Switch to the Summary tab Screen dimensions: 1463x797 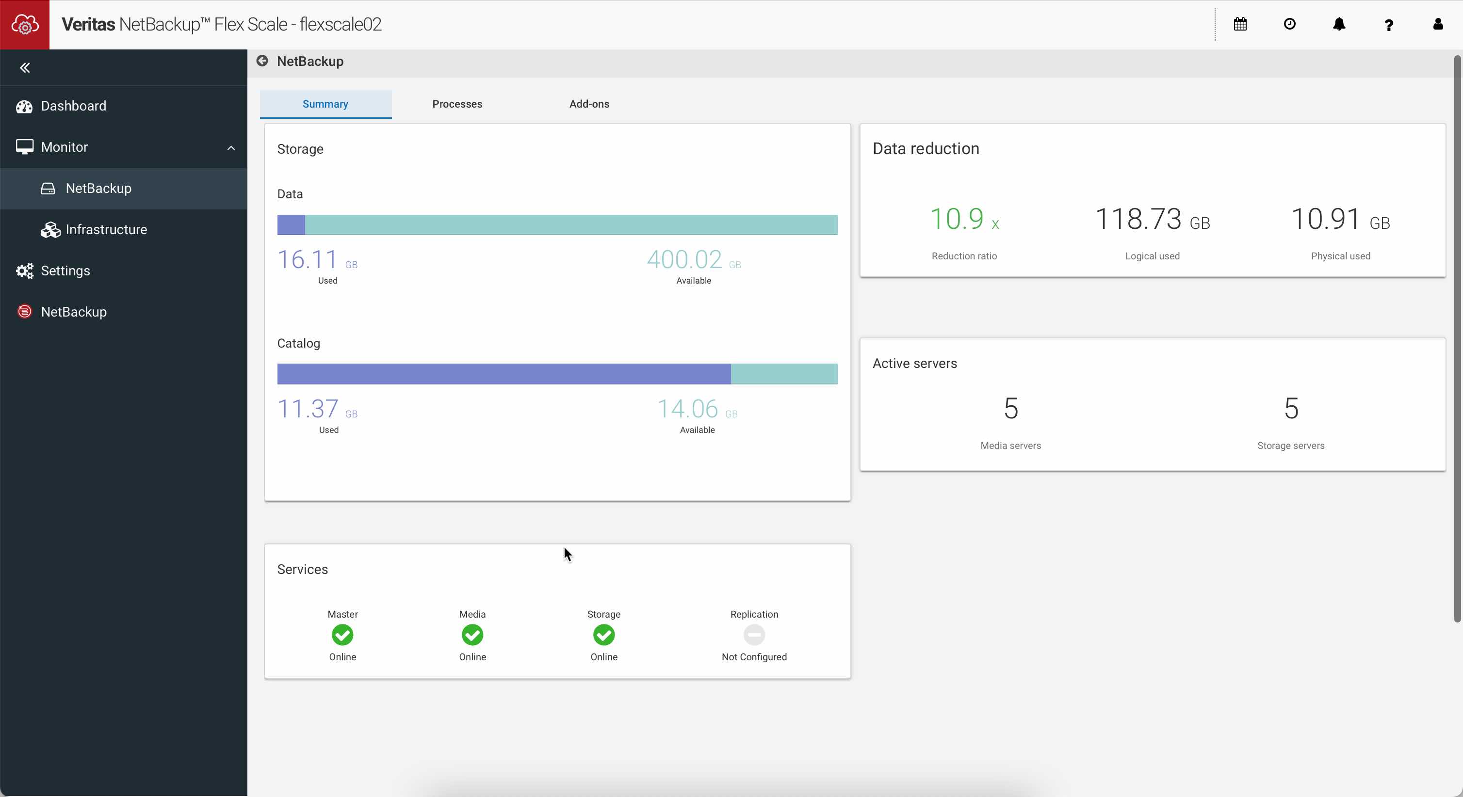[325, 104]
